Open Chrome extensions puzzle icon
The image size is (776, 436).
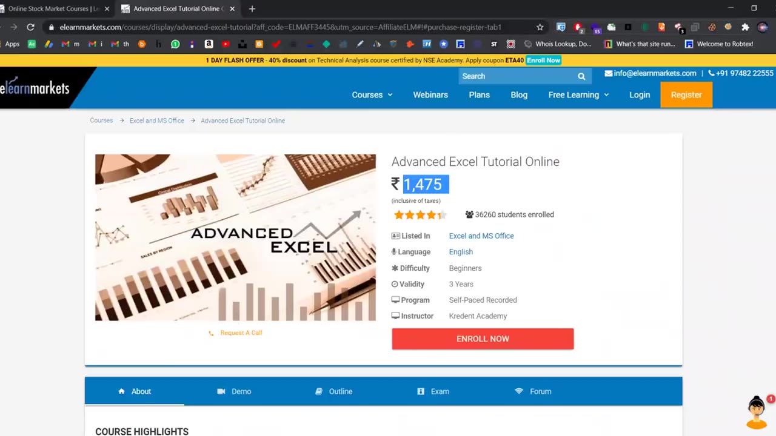coord(745,27)
